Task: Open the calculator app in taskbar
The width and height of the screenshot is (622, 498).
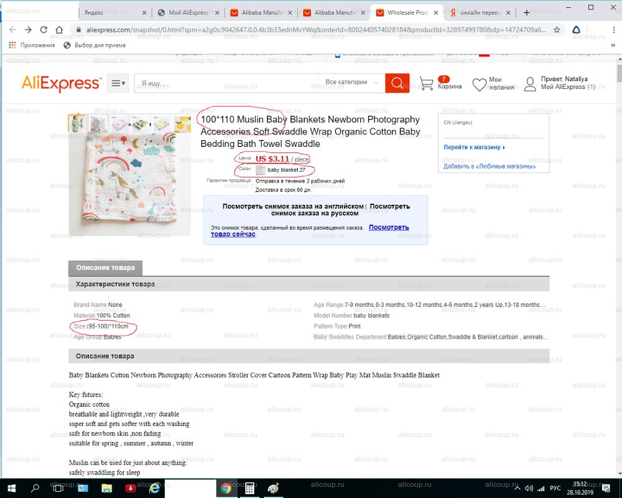Action: [249, 488]
